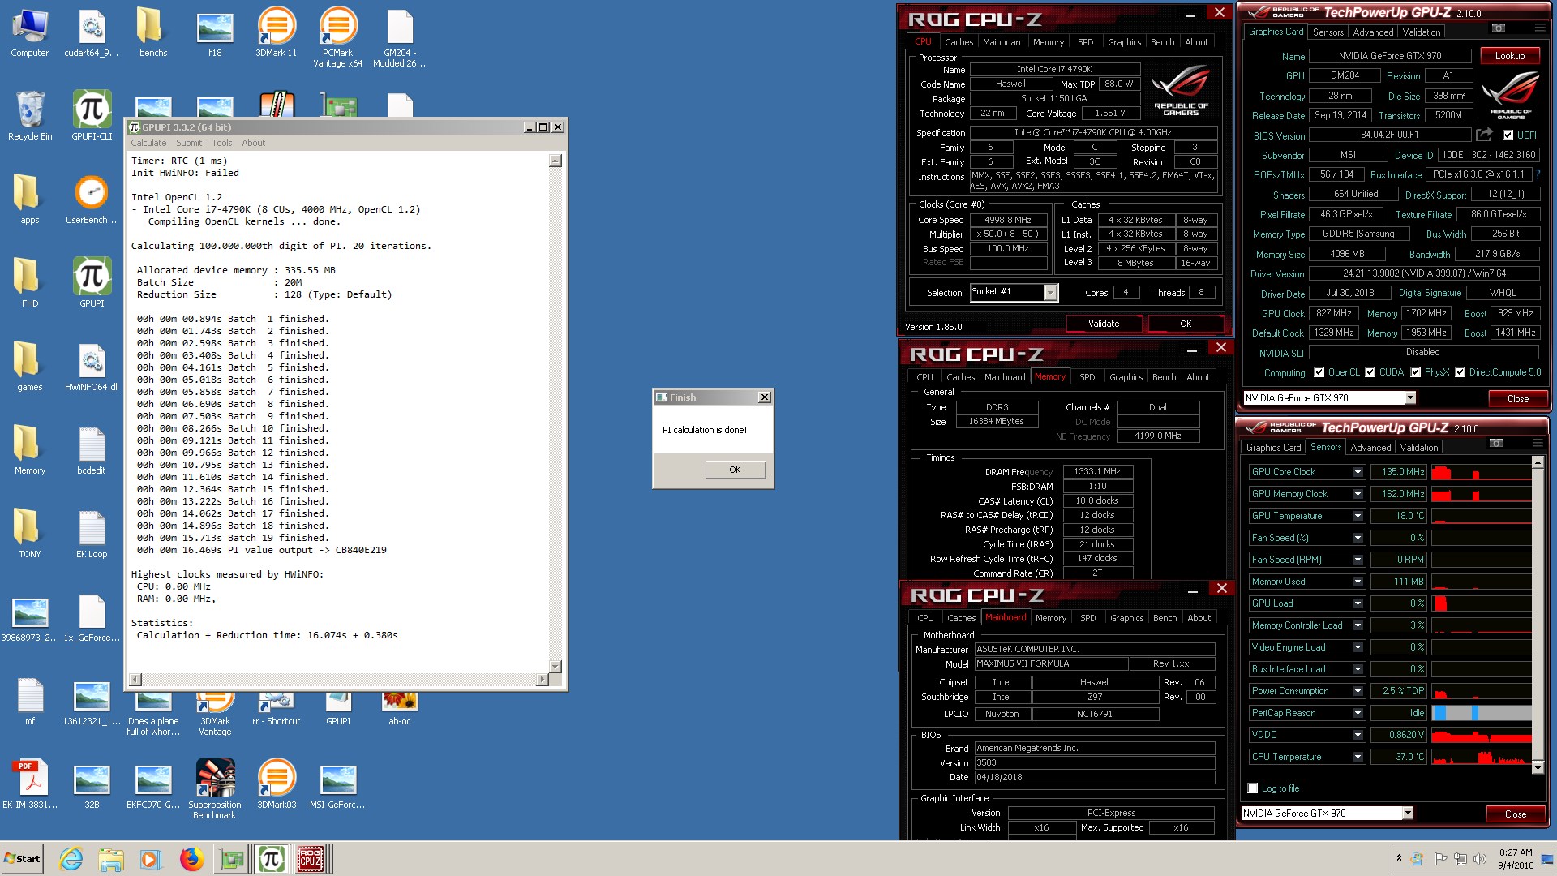Click the BIOS export share icon in GPU-Z
The height and width of the screenshot is (876, 1557).
(1484, 135)
